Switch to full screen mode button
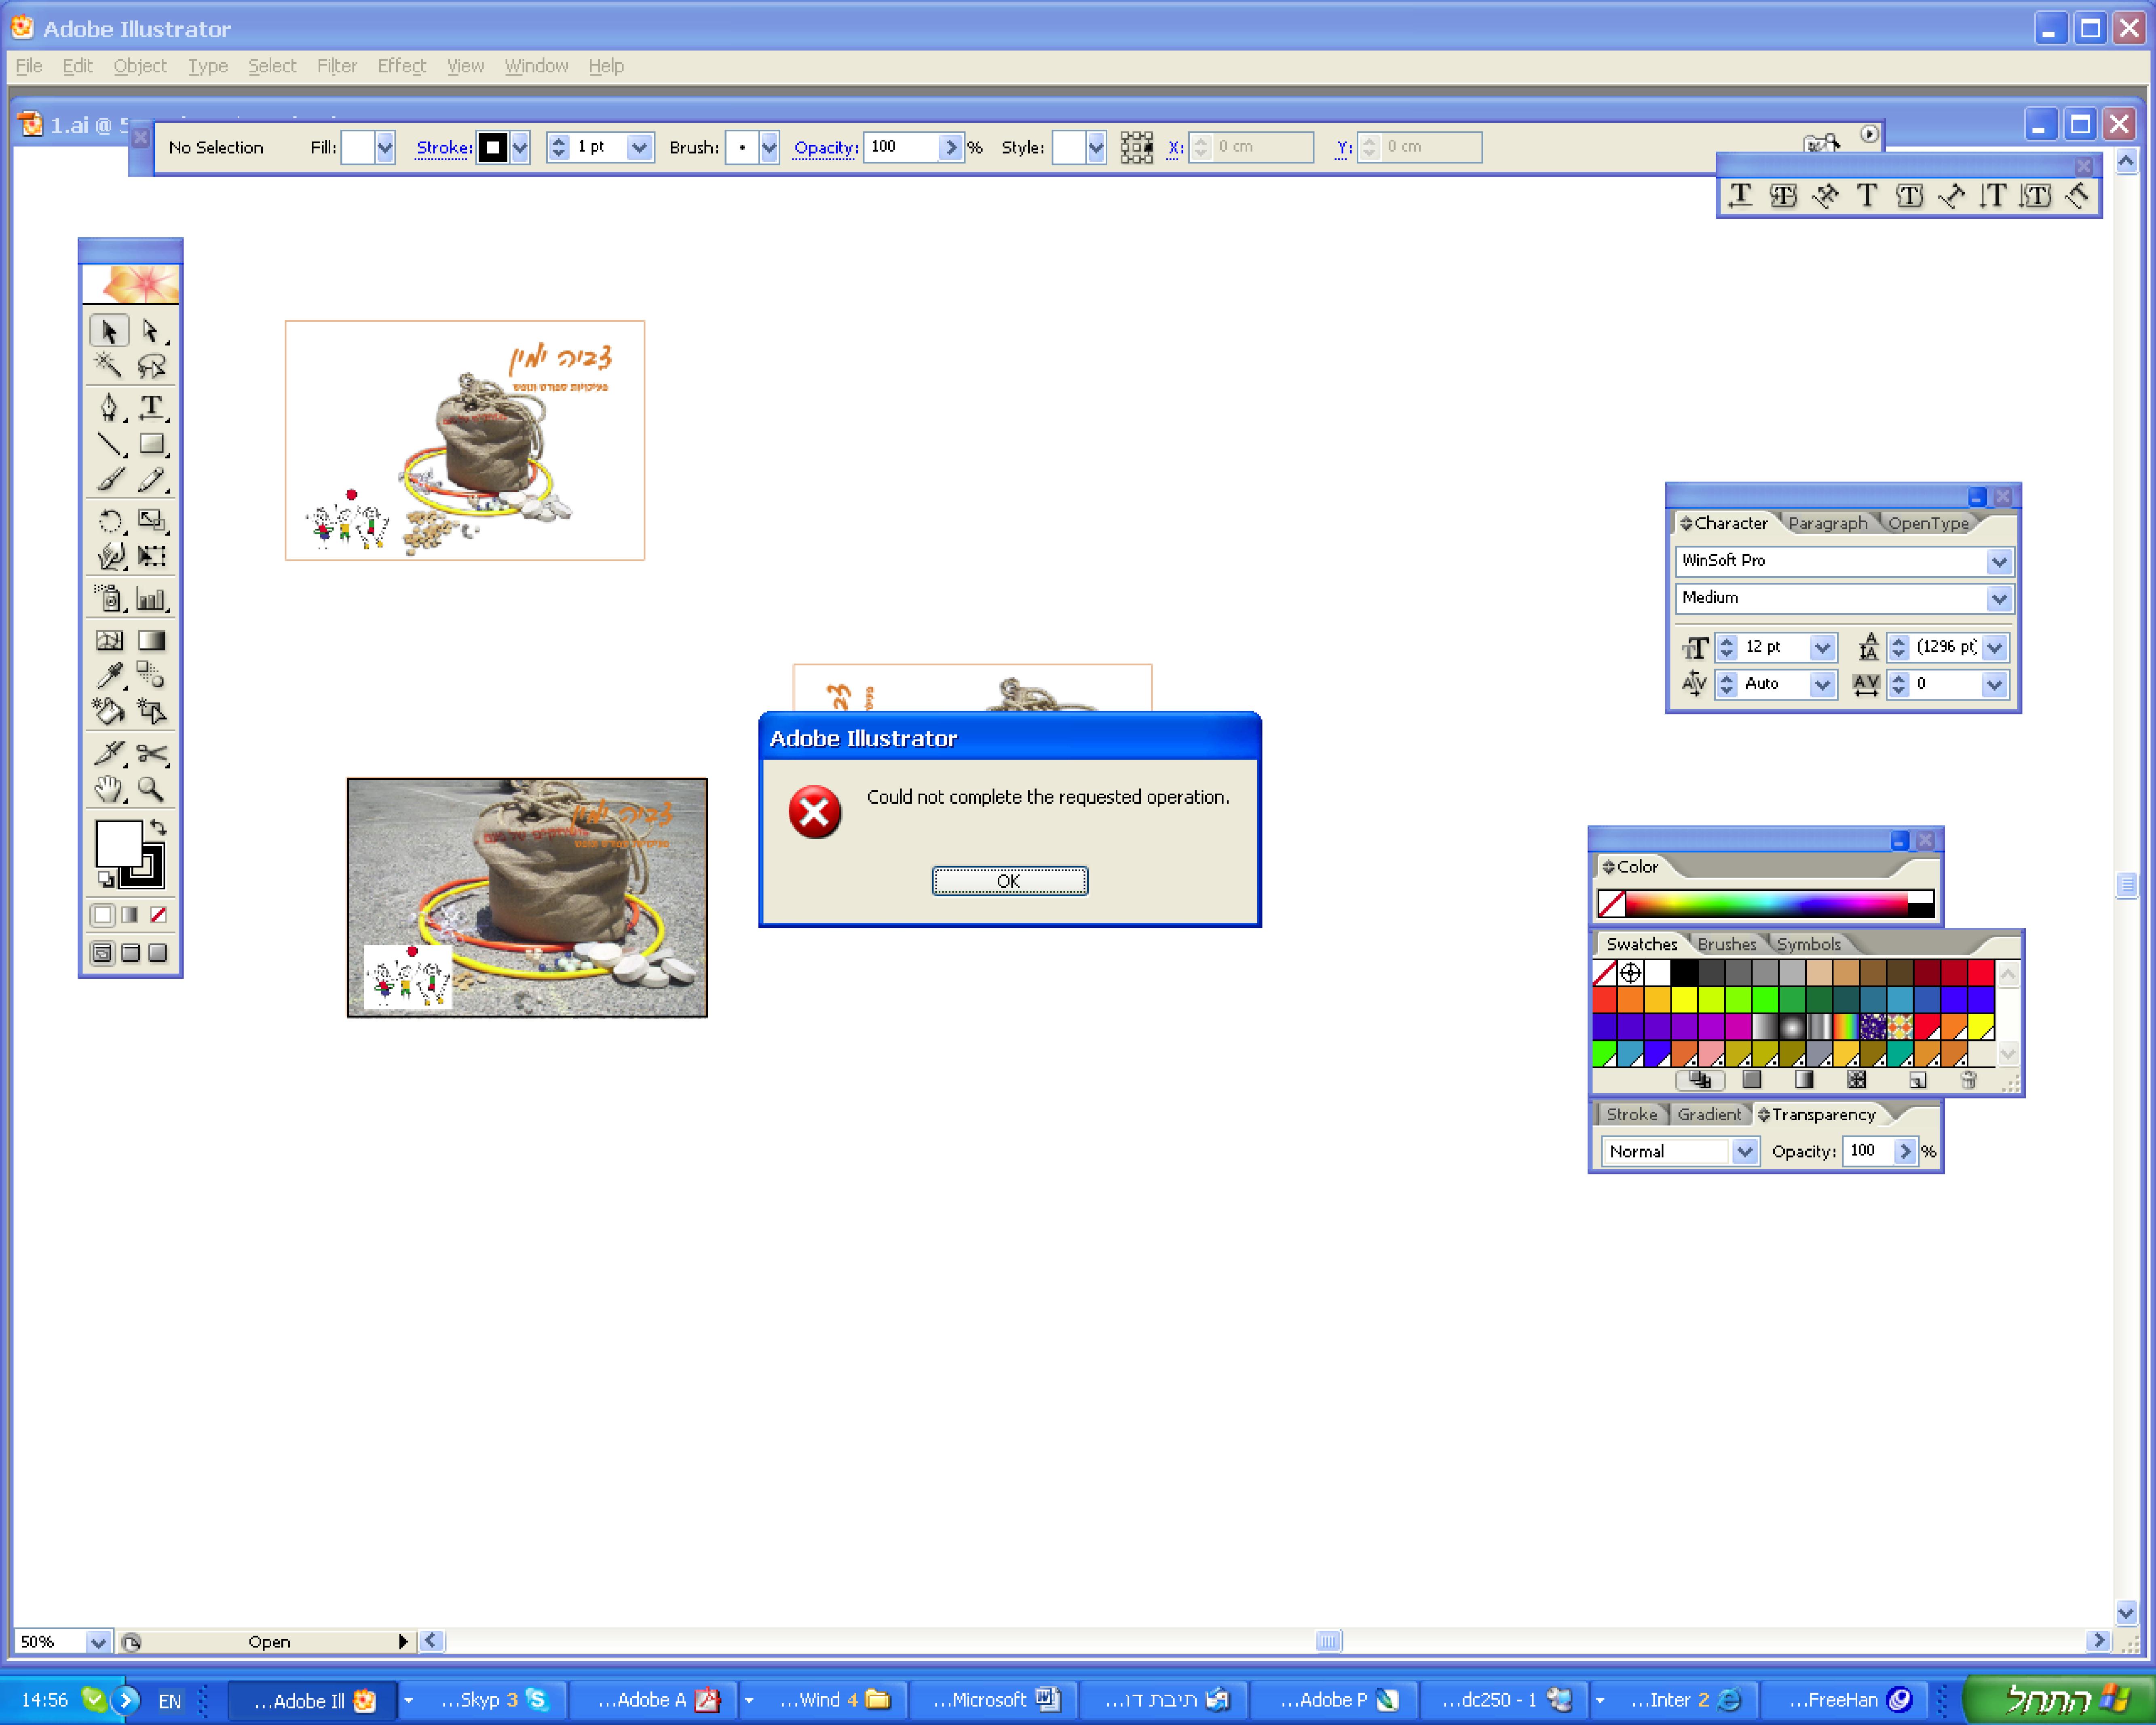2156x1725 pixels. pos(158,953)
